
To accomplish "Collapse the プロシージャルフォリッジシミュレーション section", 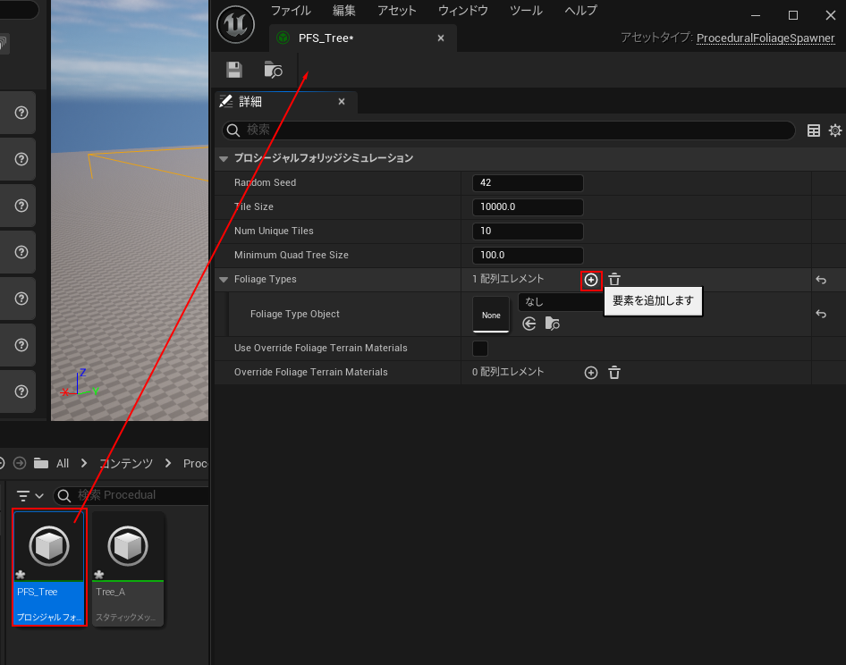I will click(x=224, y=158).
